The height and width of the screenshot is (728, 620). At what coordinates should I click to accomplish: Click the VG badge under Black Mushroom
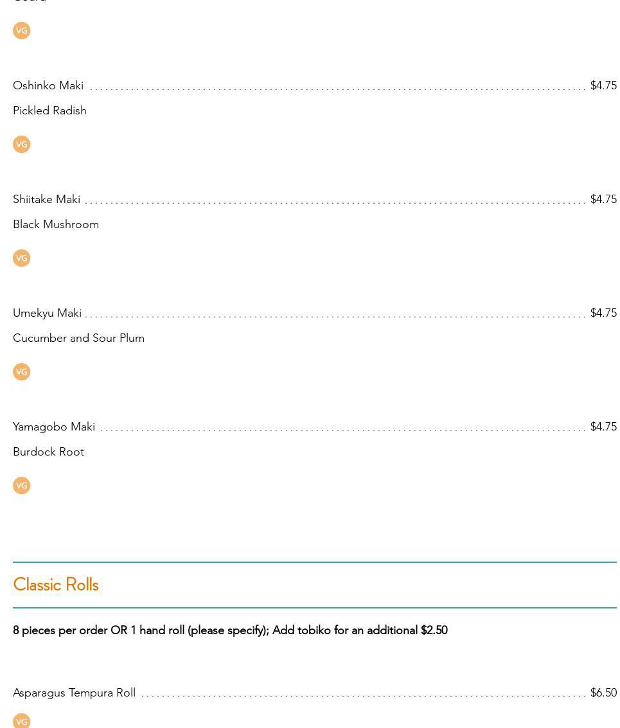click(x=21, y=258)
